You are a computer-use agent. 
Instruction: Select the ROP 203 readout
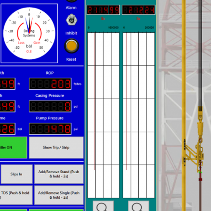50,84
